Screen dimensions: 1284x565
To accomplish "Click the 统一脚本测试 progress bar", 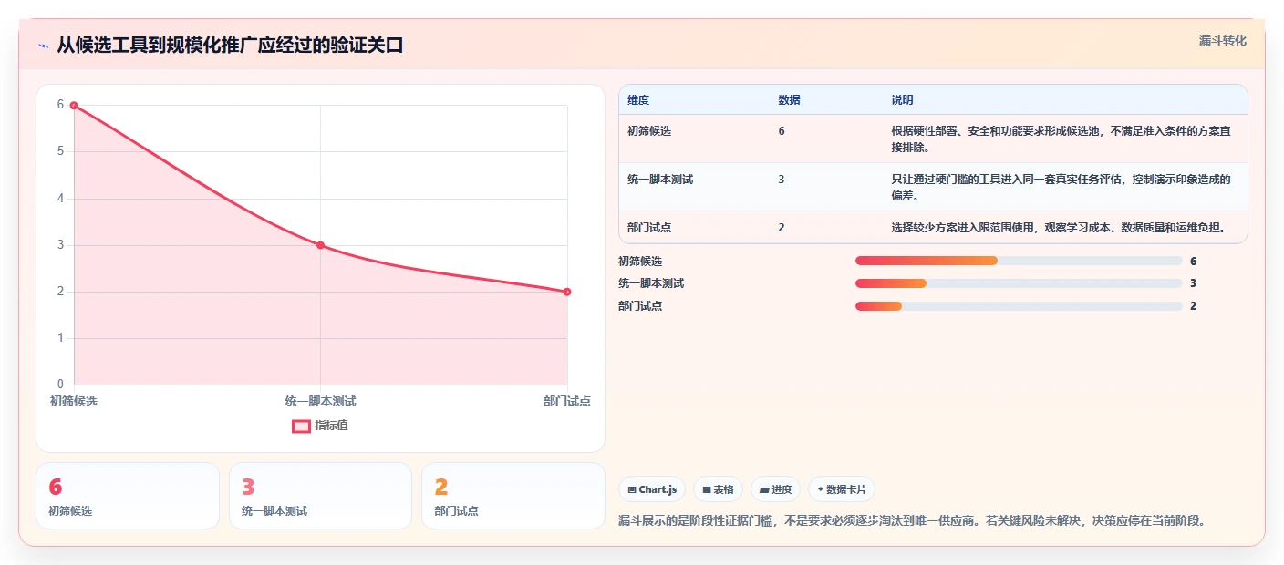I will (1019, 283).
